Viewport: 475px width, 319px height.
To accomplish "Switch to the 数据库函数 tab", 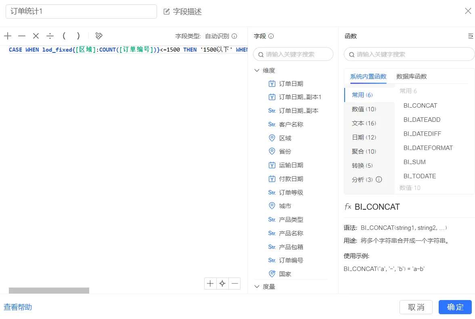I will [411, 76].
